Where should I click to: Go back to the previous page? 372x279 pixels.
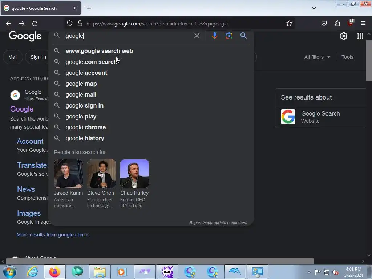click(x=9, y=24)
